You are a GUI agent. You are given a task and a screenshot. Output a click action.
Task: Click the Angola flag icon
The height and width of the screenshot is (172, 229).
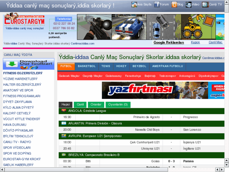[64, 110]
